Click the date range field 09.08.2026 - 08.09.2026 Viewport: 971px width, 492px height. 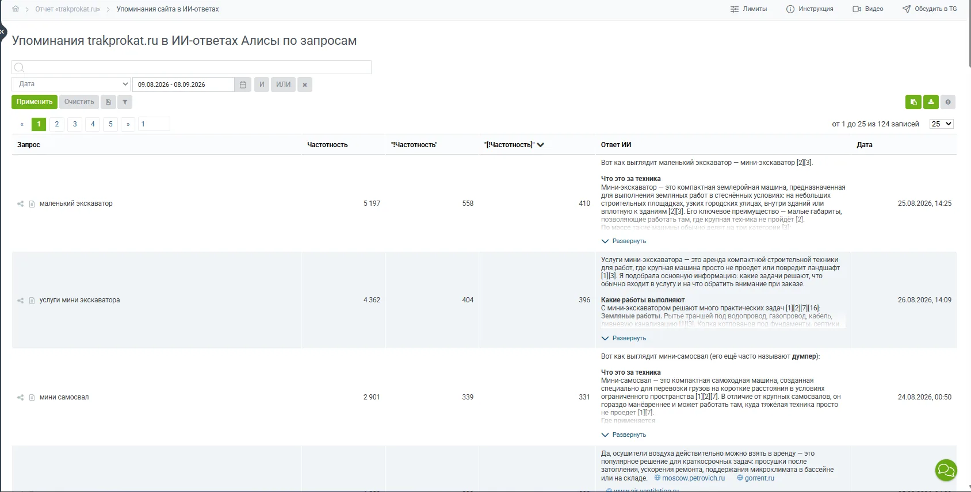coord(184,84)
